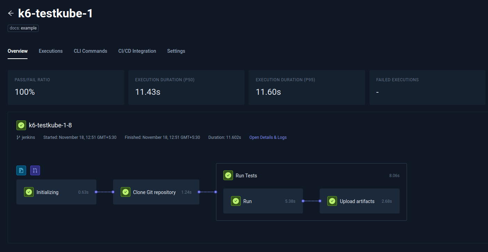Click the blue document icon above Initializing
This screenshot has height=252, width=488.
point(21,170)
